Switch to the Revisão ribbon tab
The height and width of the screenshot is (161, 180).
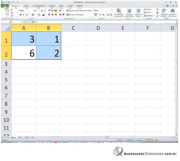[70, 6]
